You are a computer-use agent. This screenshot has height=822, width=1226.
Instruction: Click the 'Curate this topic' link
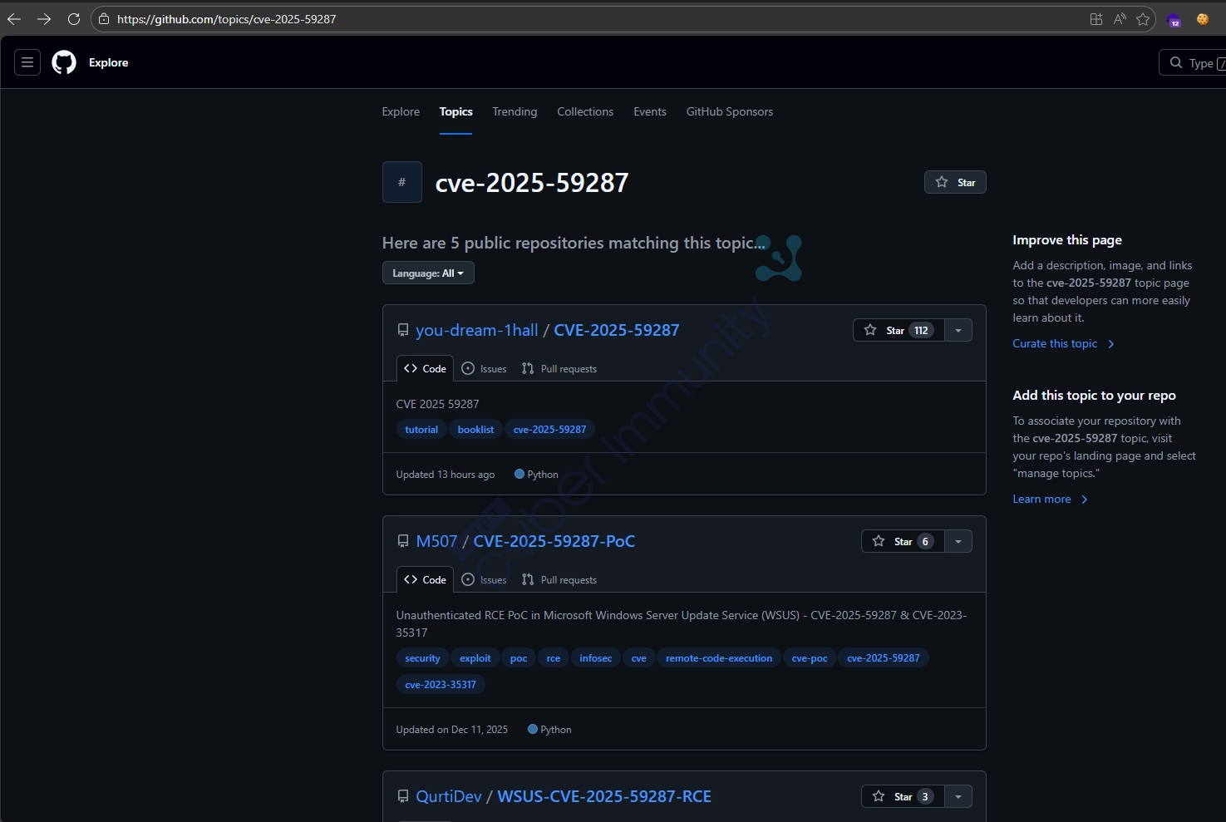(x=1063, y=343)
